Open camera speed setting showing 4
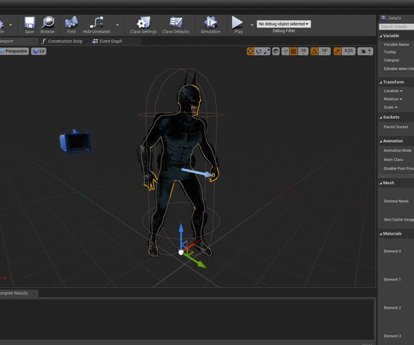The height and width of the screenshot is (345, 414). coord(366,51)
